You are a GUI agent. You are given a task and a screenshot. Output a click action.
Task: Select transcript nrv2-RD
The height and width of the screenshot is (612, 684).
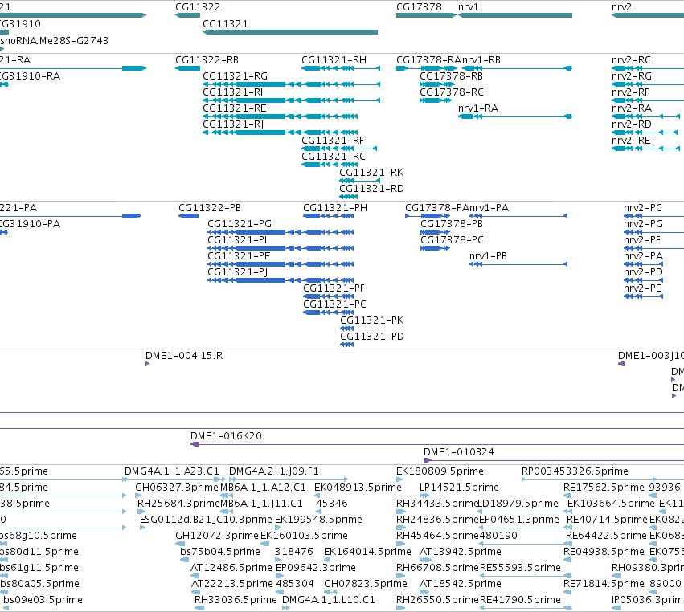[x=631, y=124]
